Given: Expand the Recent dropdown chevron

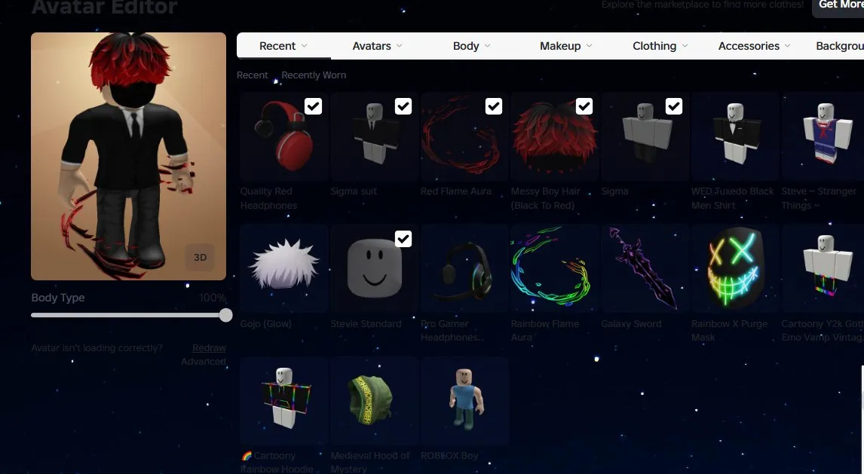Looking at the screenshot, I should click(304, 46).
